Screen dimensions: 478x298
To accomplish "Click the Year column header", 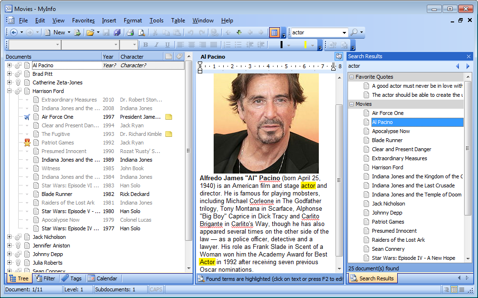I will 109,57.
